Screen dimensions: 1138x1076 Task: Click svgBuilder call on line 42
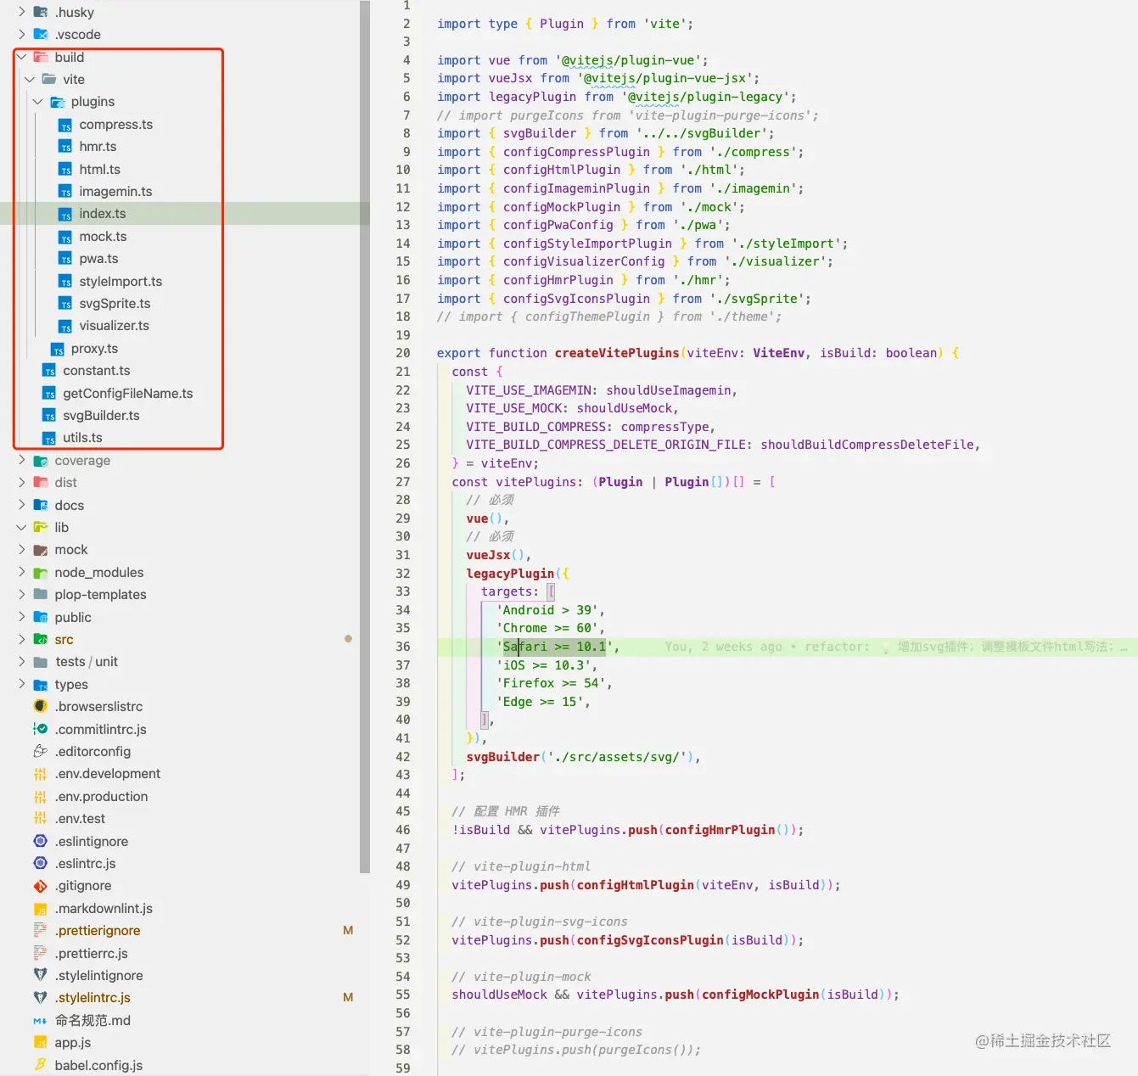click(x=503, y=757)
